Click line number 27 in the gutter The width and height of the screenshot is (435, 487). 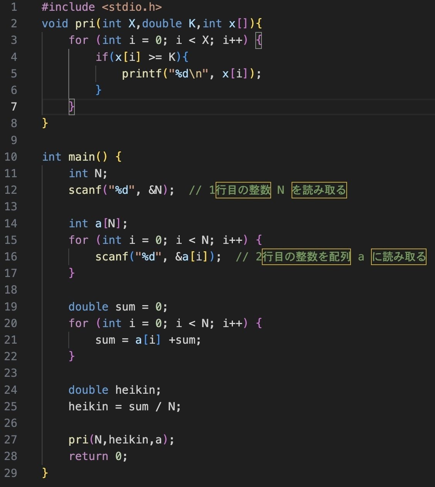pyautogui.click(x=11, y=440)
